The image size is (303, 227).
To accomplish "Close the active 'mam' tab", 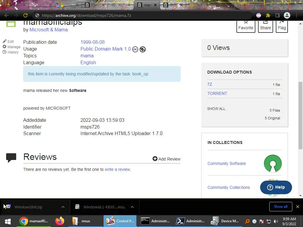I will (155, 5).
